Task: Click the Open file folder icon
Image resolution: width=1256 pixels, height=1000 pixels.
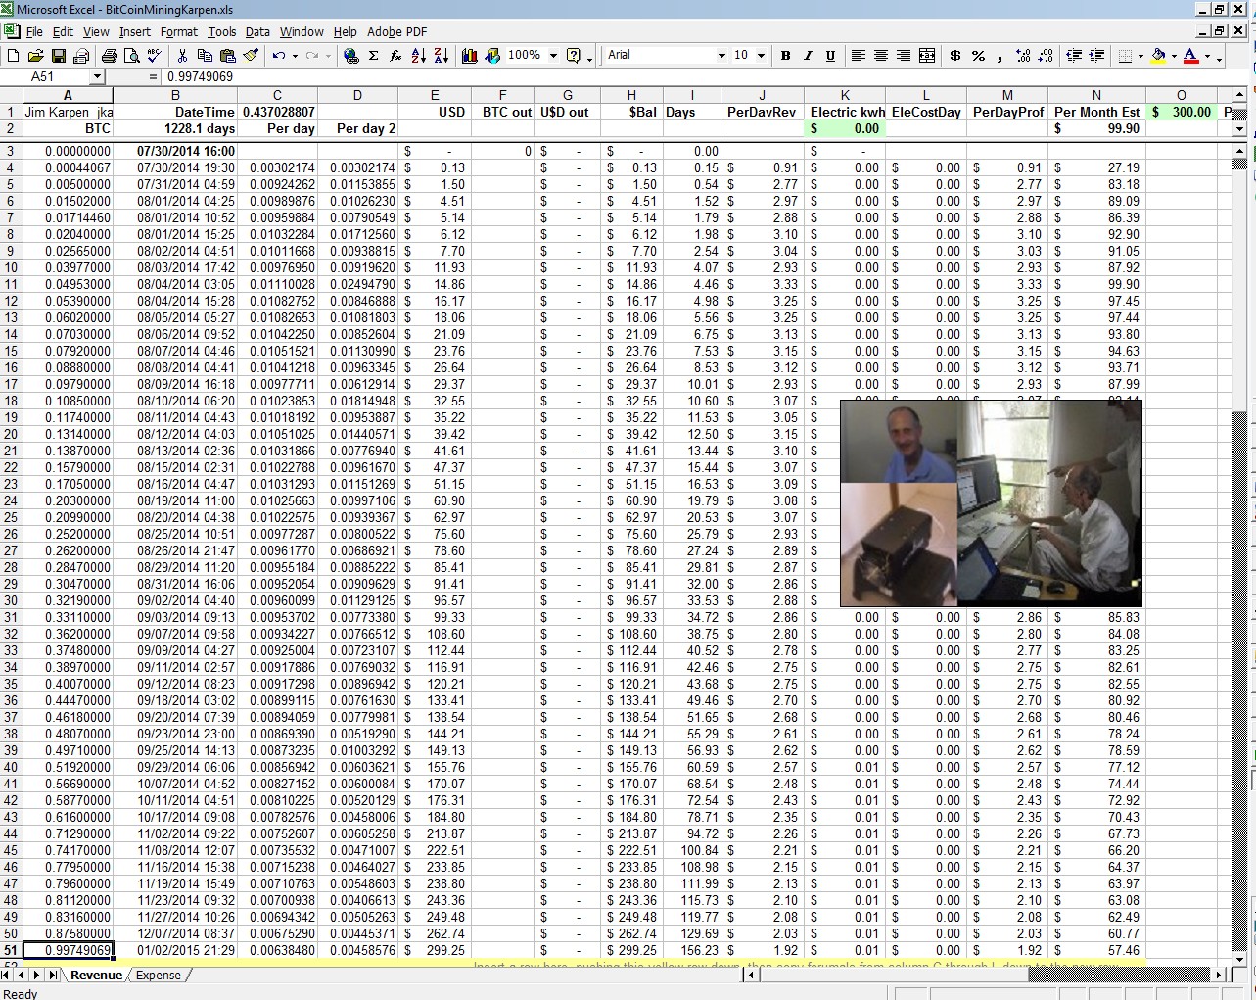Action: (x=35, y=56)
